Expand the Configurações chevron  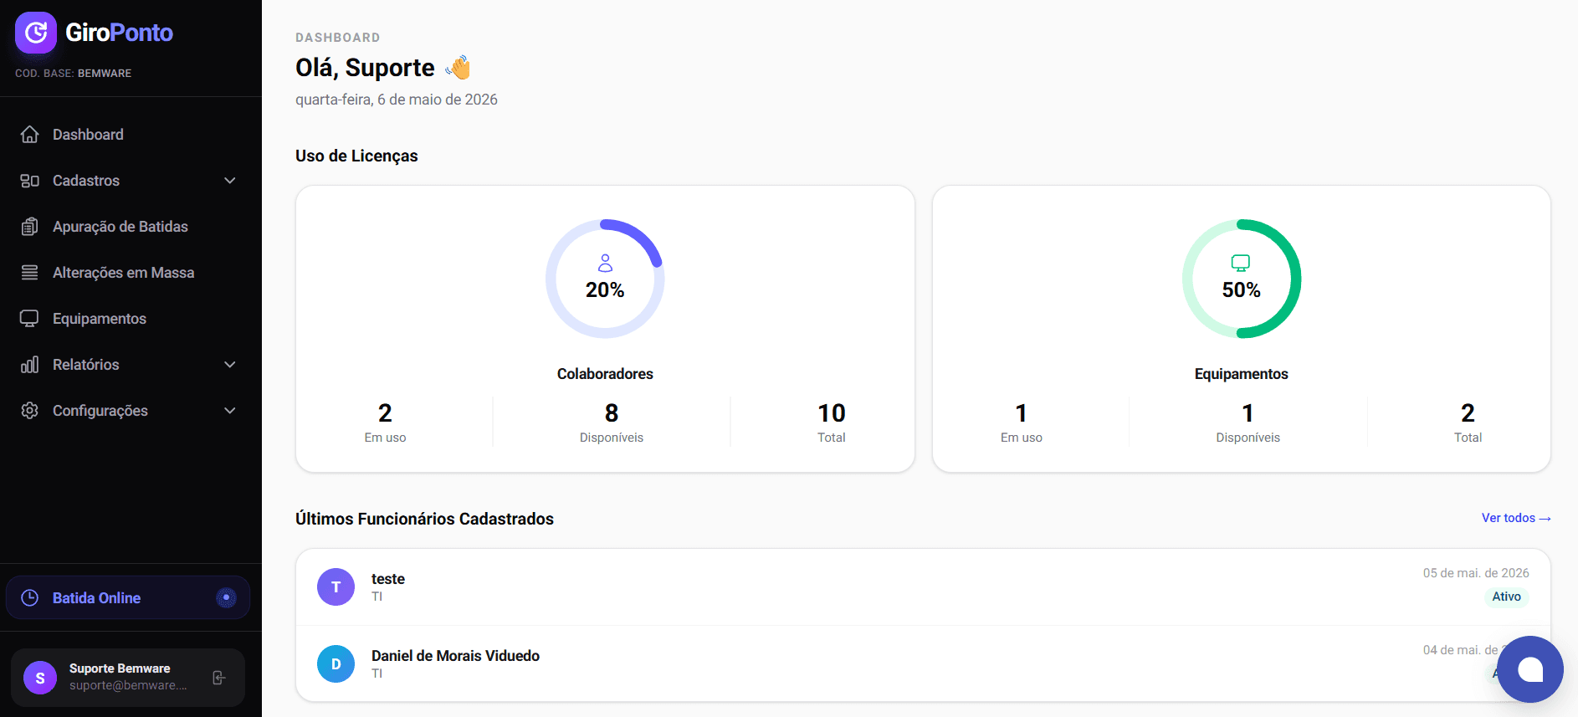pos(230,411)
